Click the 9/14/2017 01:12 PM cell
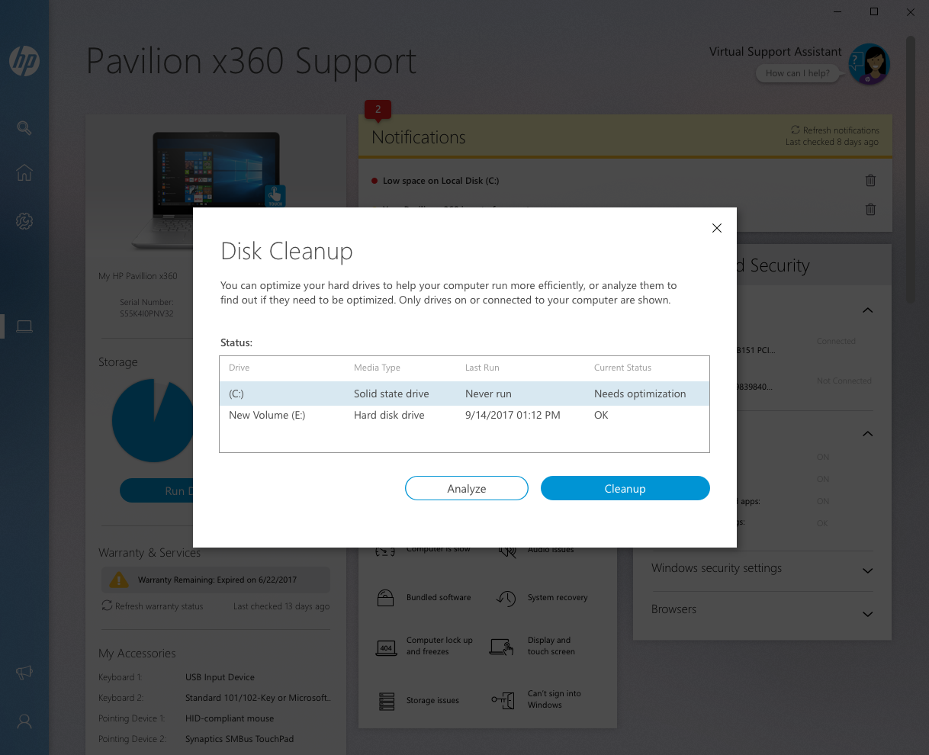 click(x=513, y=416)
